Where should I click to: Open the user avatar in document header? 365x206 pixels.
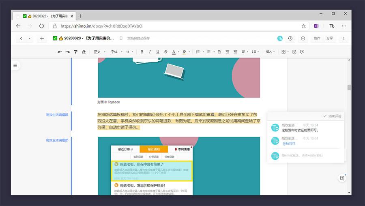[x=280, y=39]
